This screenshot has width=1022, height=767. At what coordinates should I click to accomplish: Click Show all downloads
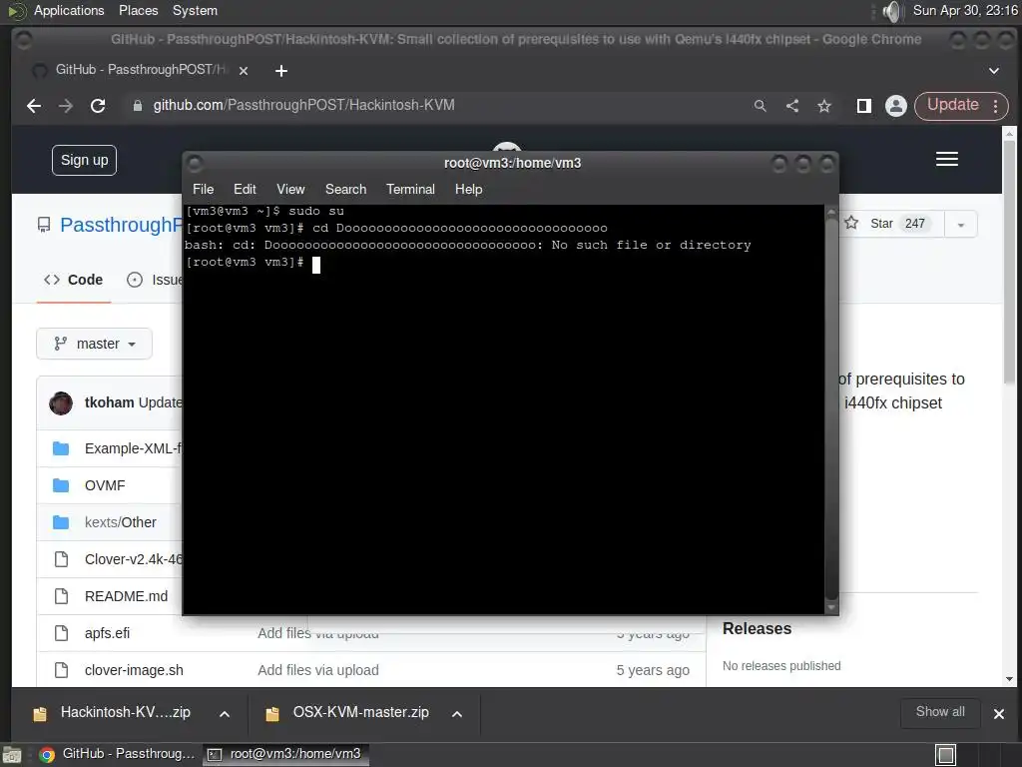pos(940,712)
